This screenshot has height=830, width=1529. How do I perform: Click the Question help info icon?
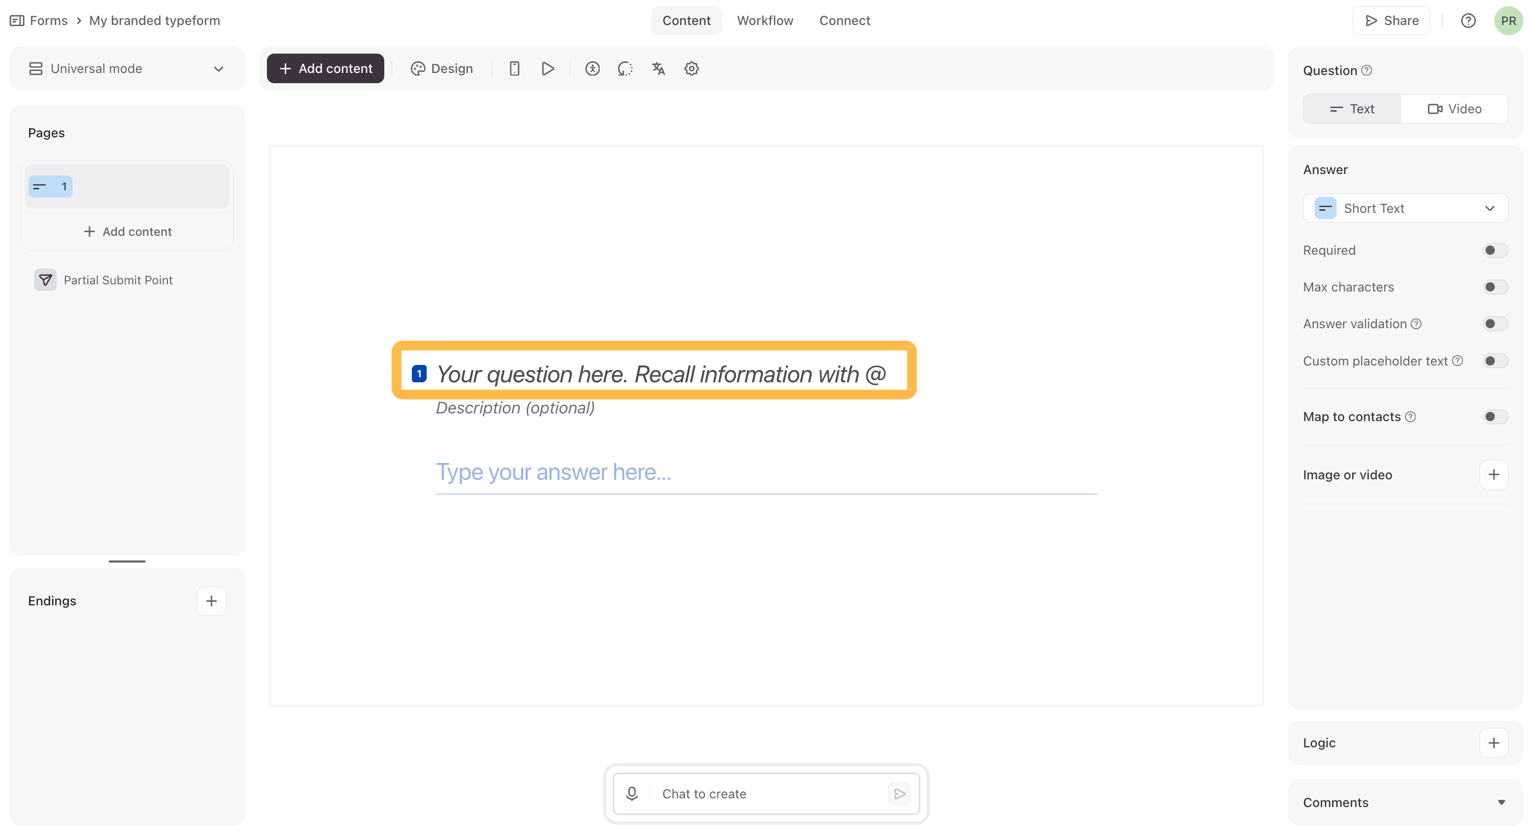[x=1366, y=70]
